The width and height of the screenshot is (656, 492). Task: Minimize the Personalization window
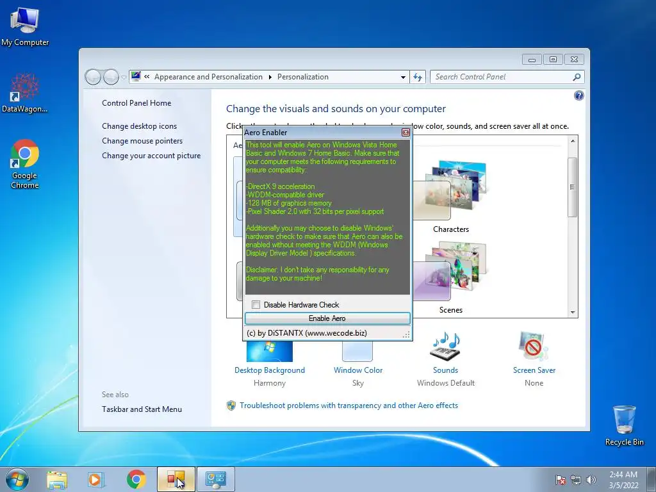pos(532,60)
